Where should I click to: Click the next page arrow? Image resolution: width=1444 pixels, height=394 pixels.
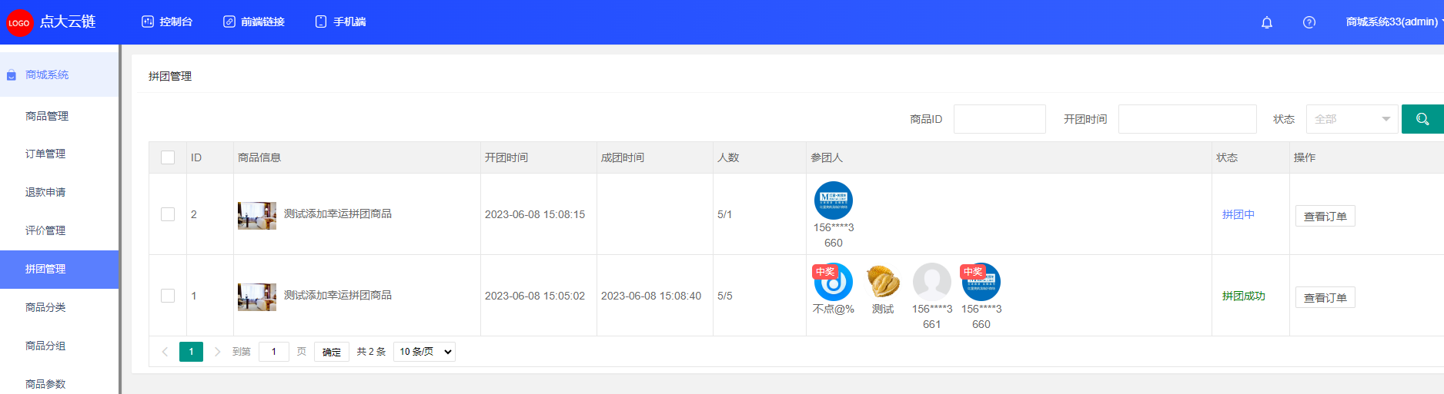click(218, 352)
